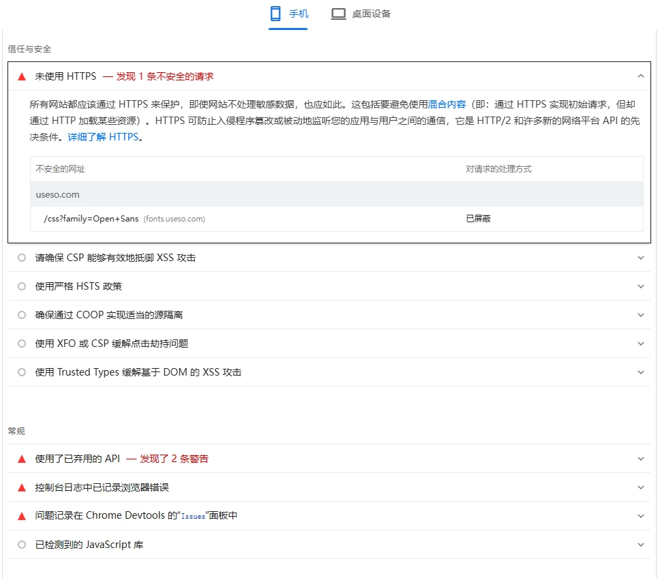Open the 混合内容 link

(x=447, y=104)
